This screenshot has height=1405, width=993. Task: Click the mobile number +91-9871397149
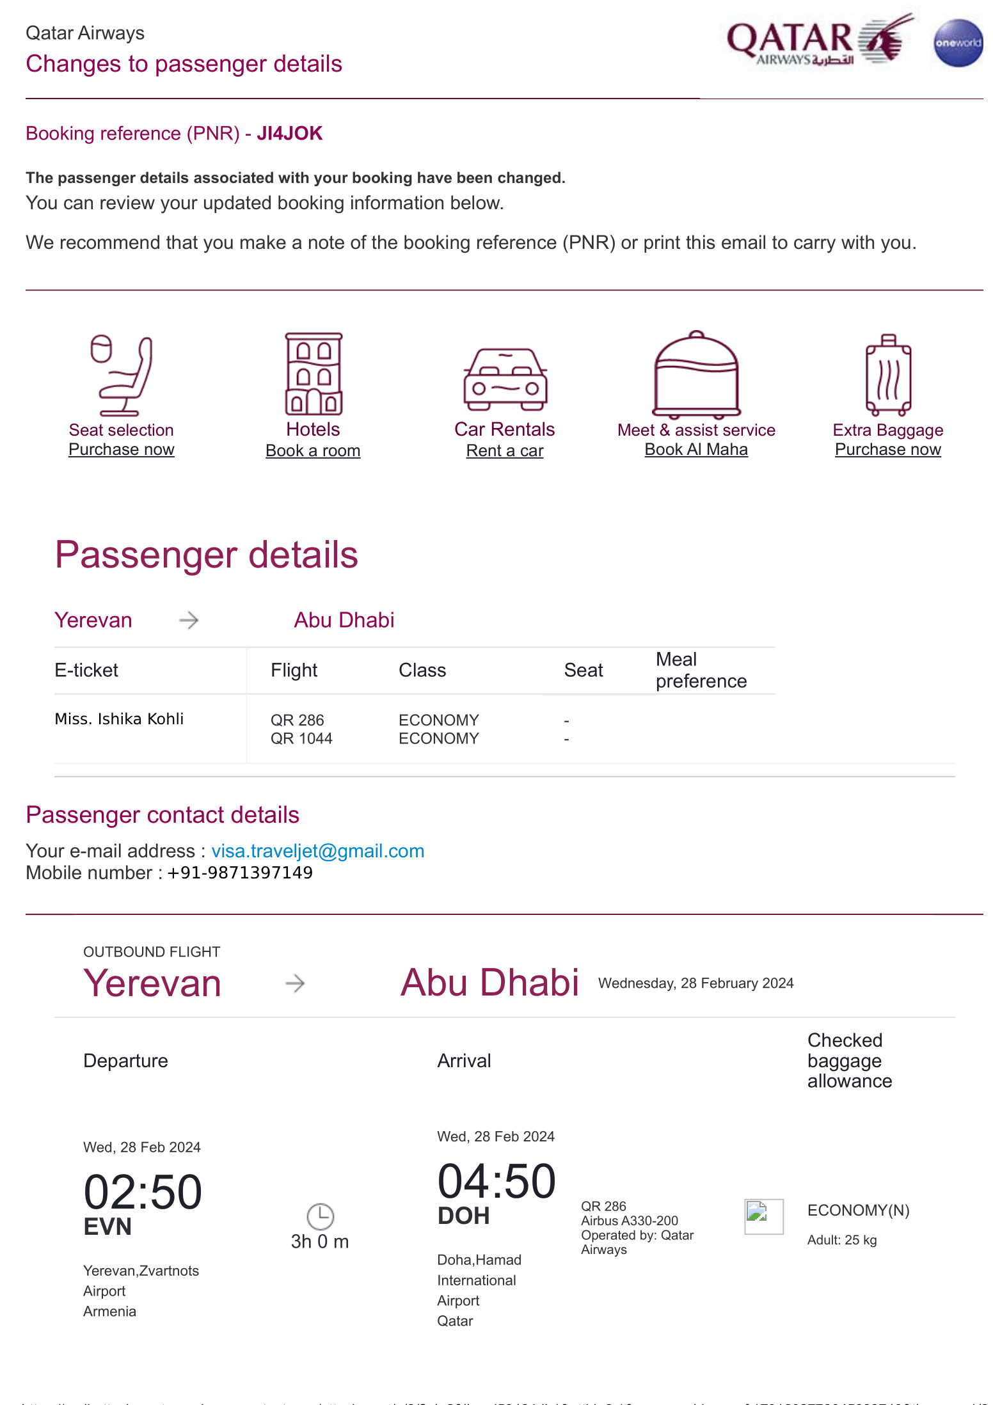[240, 873]
